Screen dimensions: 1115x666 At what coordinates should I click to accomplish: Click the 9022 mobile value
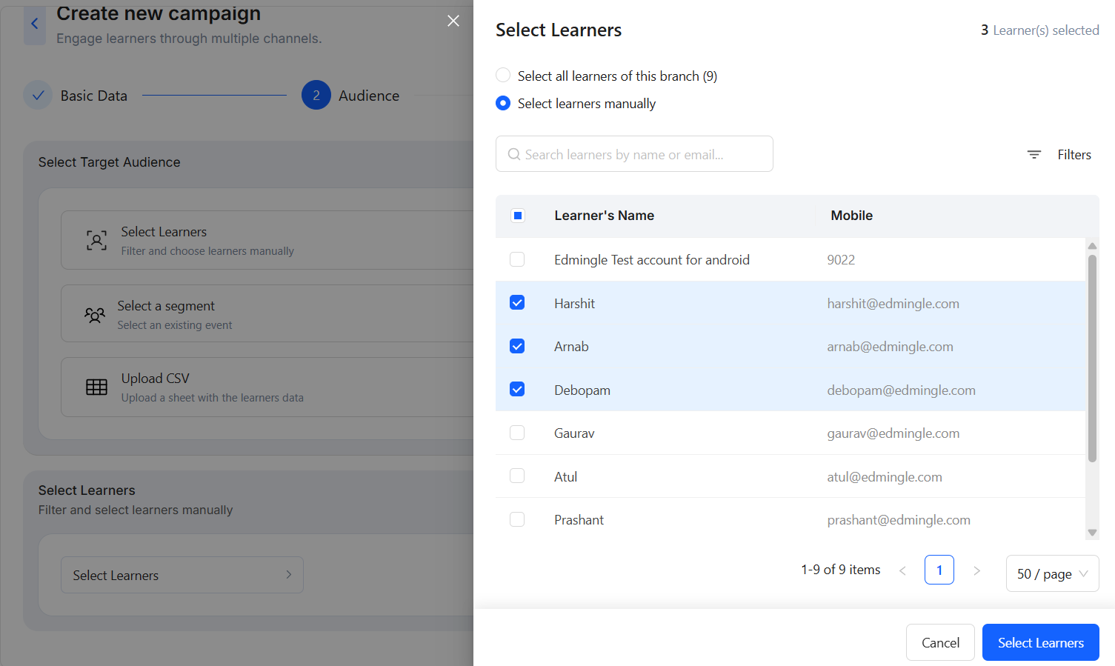point(841,260)
